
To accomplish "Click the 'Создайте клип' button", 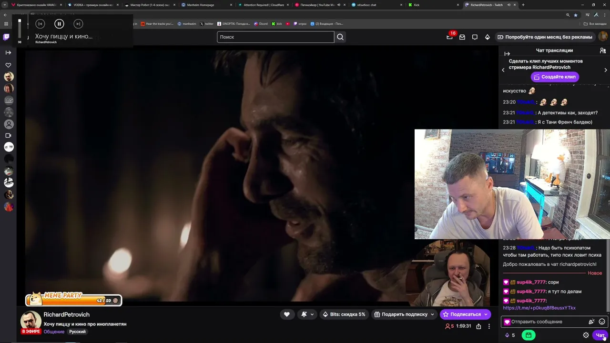I will (554, 77).
